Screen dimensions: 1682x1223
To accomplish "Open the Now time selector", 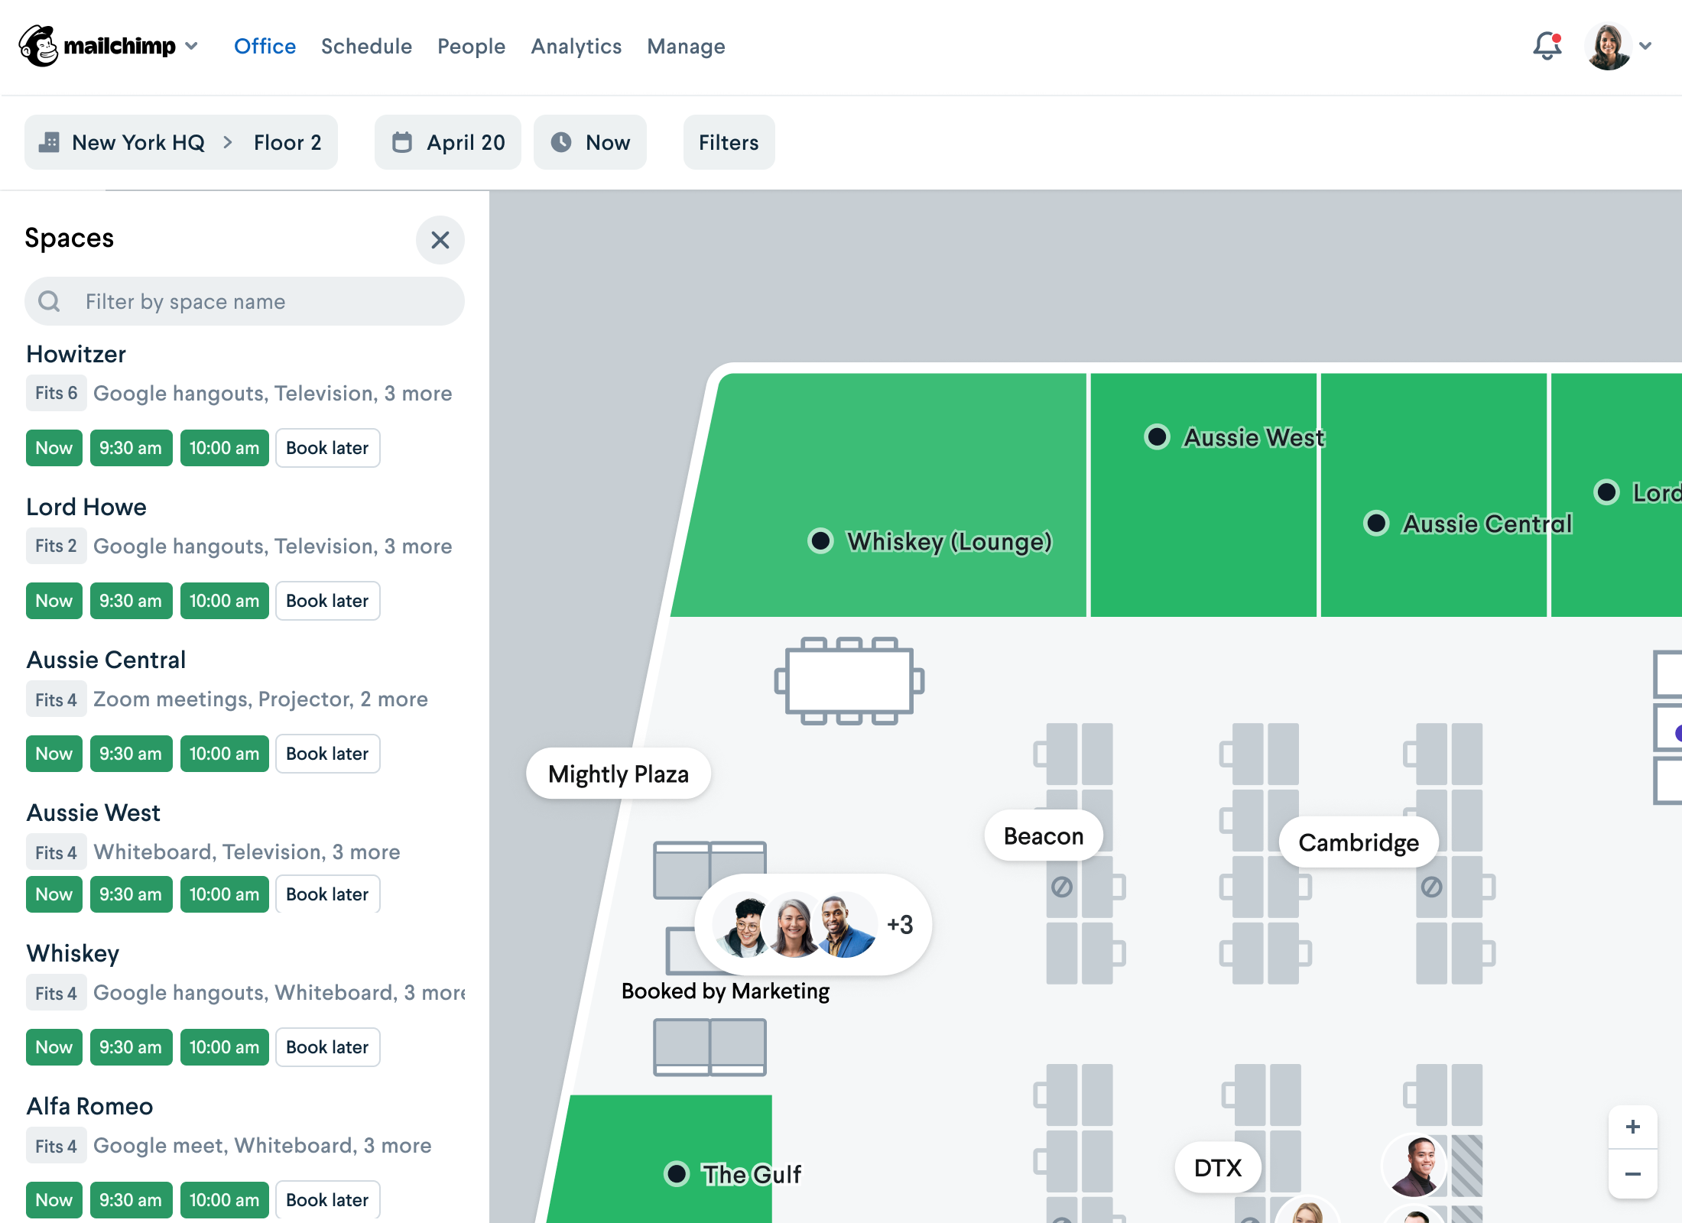I will click(590, 142).
